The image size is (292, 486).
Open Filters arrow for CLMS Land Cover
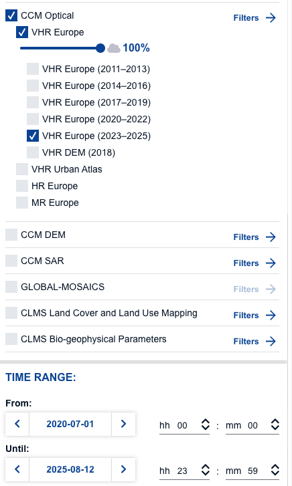pos(271,316)
